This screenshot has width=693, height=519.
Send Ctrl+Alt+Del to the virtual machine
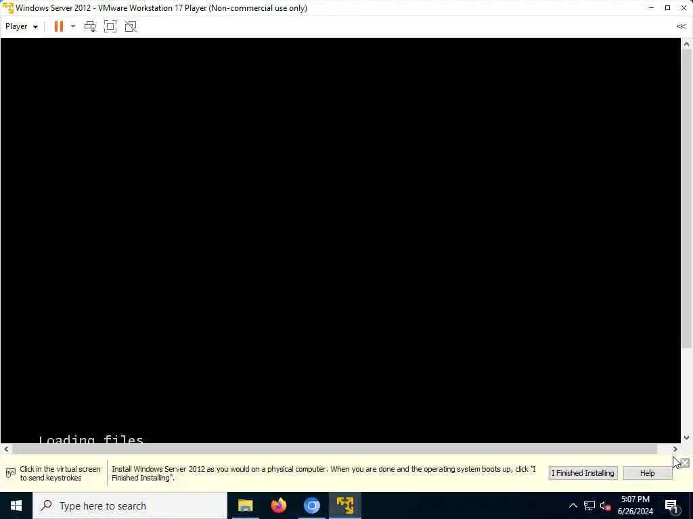(90, 26)
